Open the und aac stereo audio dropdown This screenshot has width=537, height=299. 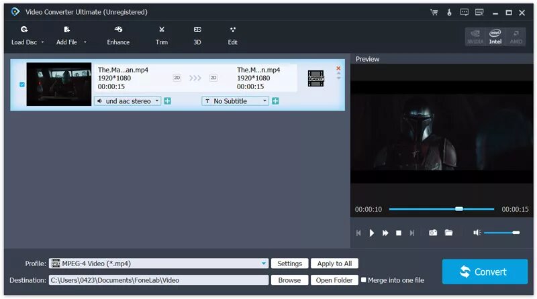(128, 101)
